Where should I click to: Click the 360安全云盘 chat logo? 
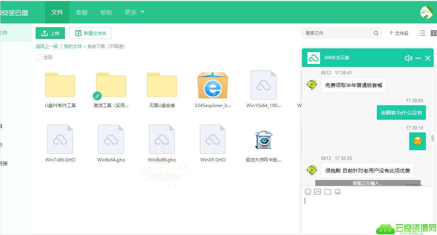coord(313,58)
